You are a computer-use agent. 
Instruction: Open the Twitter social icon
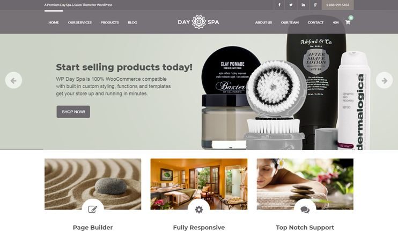[x=291, y=5]
